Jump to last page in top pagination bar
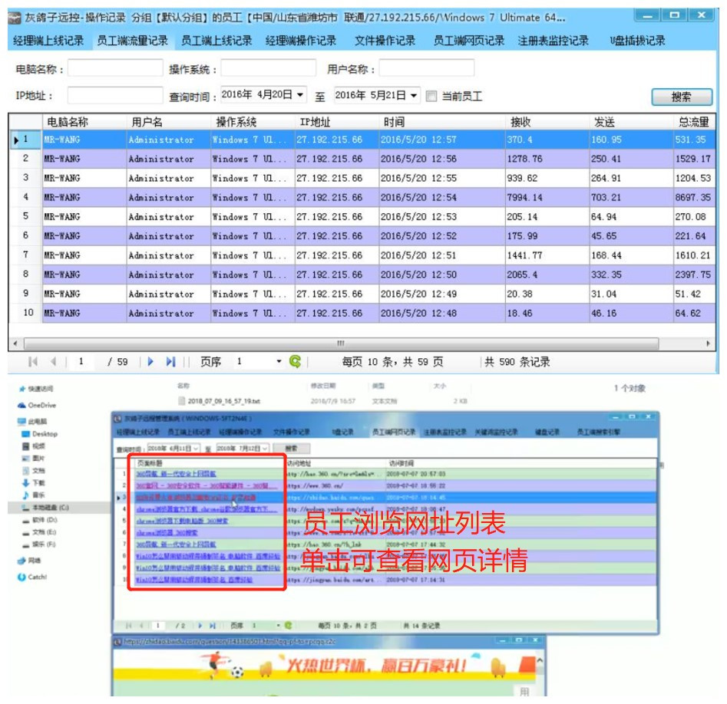Screen dimensions: 727x704 coord(170,362)
